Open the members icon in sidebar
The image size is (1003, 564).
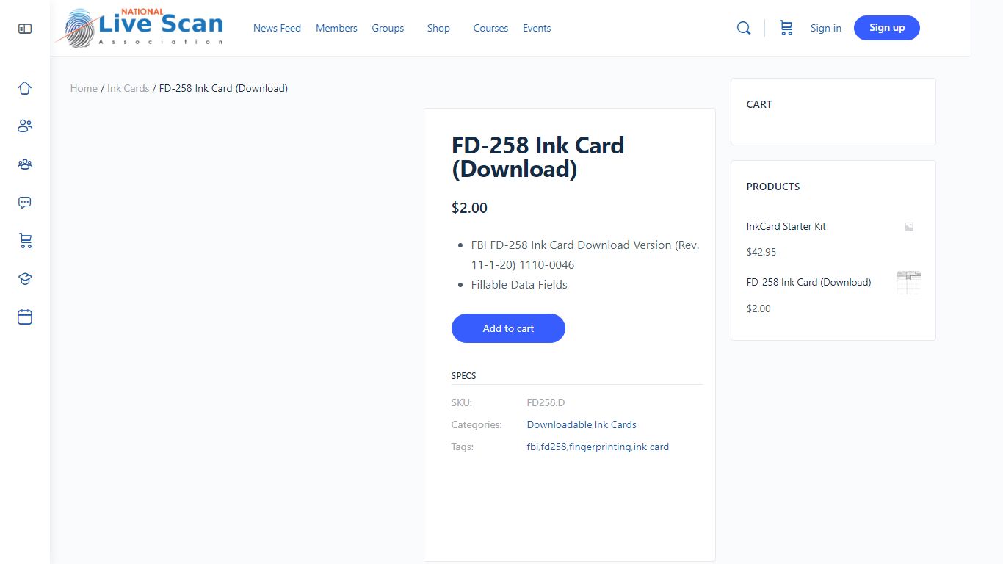click(x=25, y=126)
